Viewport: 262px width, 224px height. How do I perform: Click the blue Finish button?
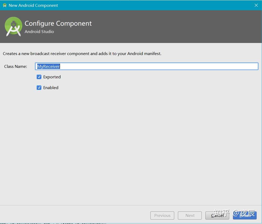pyautogui.click(x=245, y=215)
